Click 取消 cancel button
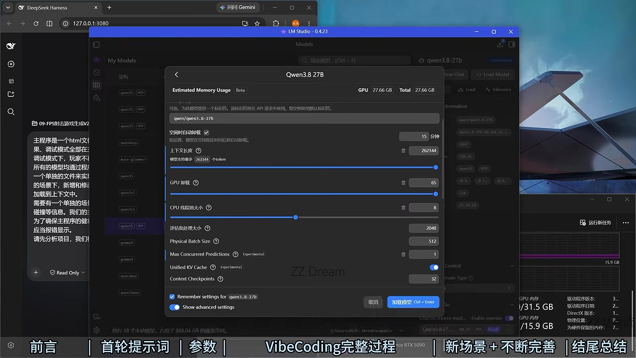The height and width of the screenshot is (358, 636). click(373, 302)
